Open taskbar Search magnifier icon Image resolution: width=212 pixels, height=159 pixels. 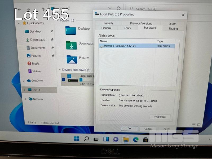tap(86, 139)
